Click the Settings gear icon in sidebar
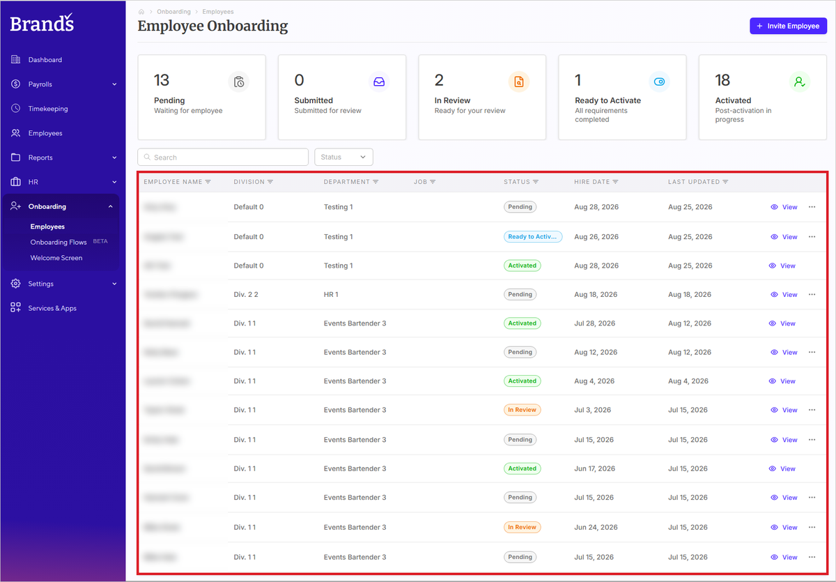 [x=15, y=284]
